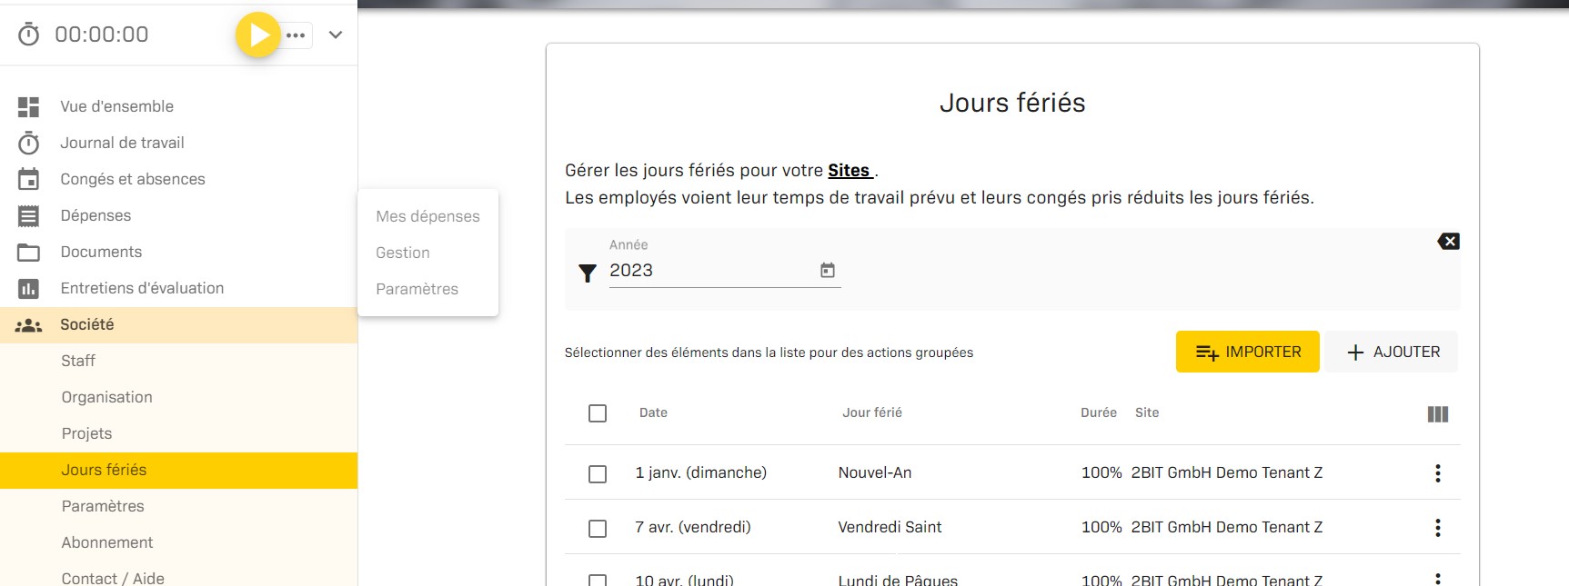
Task: Start the timer with the play button
Action: point(258,35)
